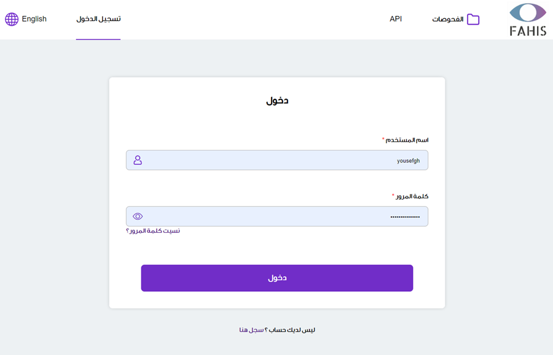
Task: Submit the form using the purple button
Action: pos(277,278)
